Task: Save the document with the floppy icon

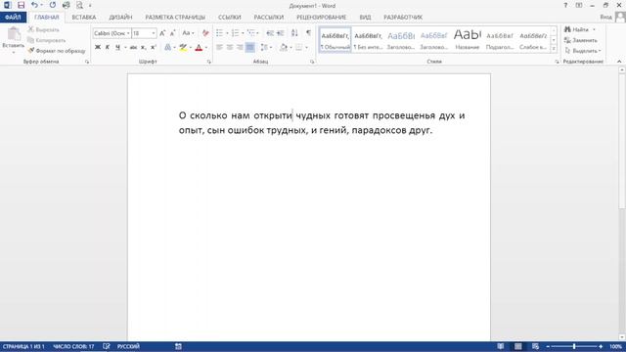Action: coord(21,5)
